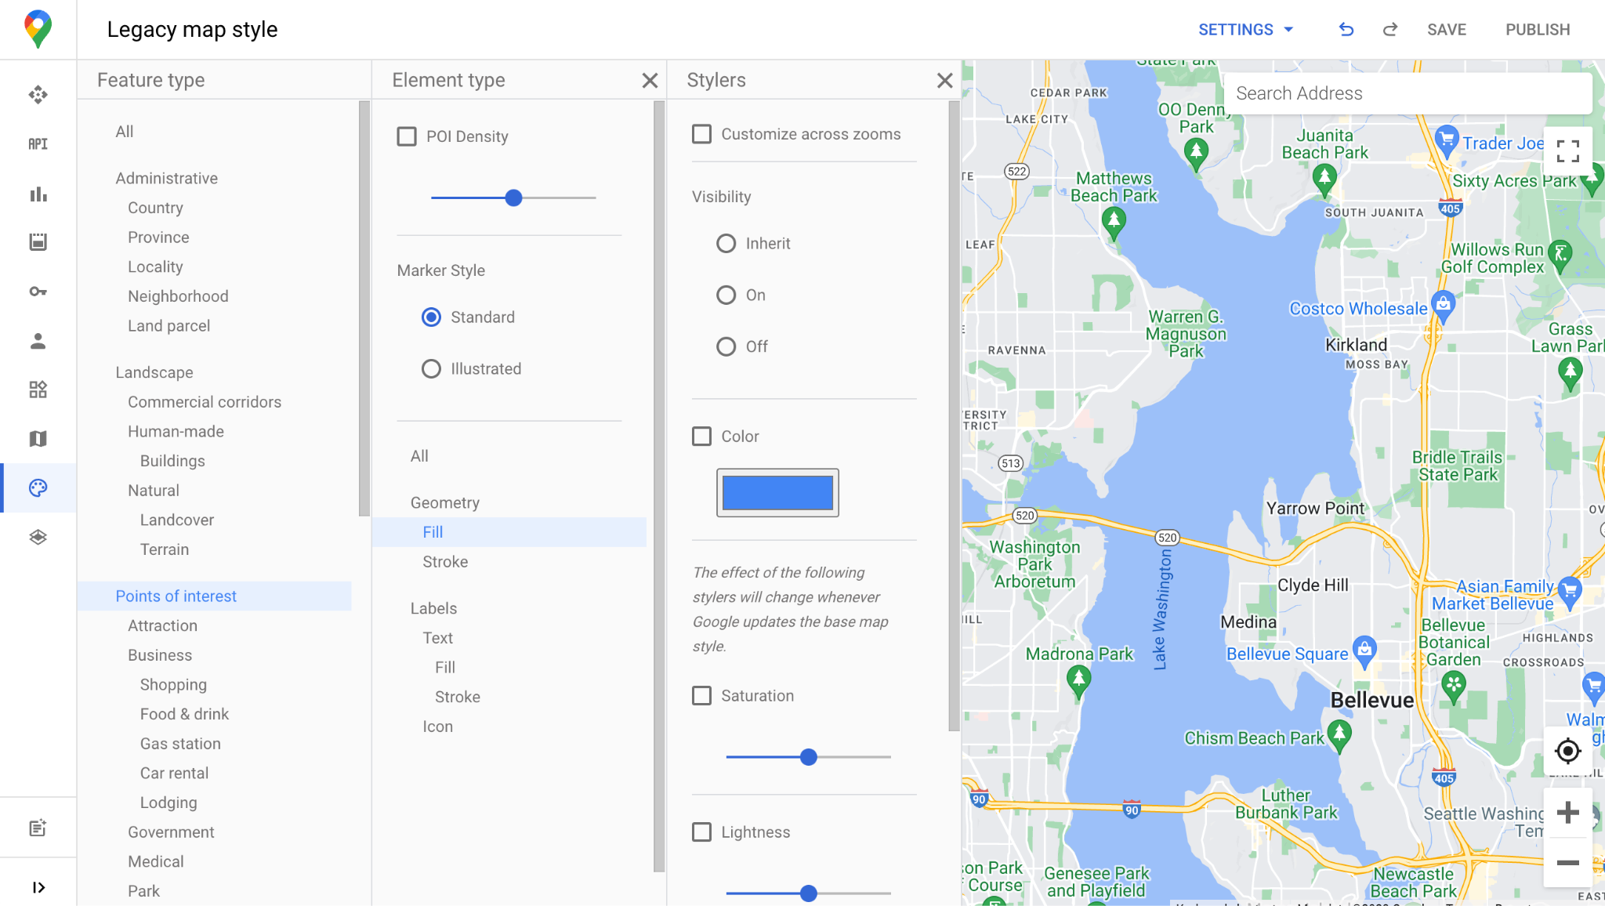Select Points of interest feature type
The height and width of the screenshot is (906, 1605).
176,595
